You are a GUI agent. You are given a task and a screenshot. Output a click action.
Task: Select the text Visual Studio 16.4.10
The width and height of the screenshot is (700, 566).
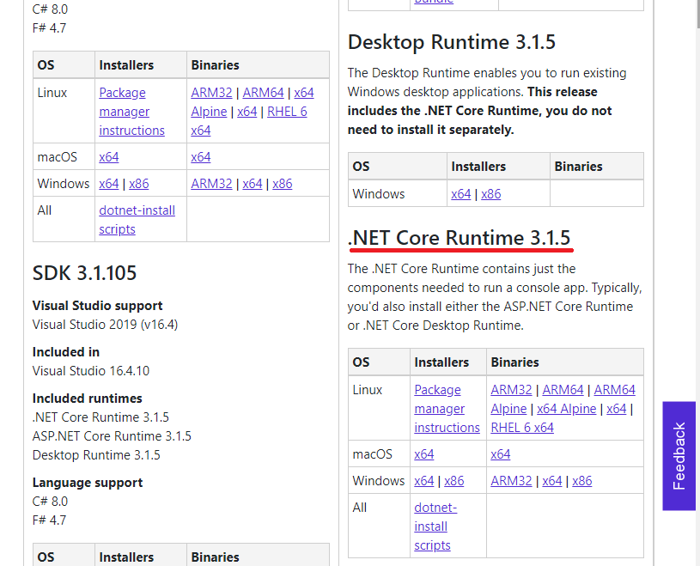[91, 371]
